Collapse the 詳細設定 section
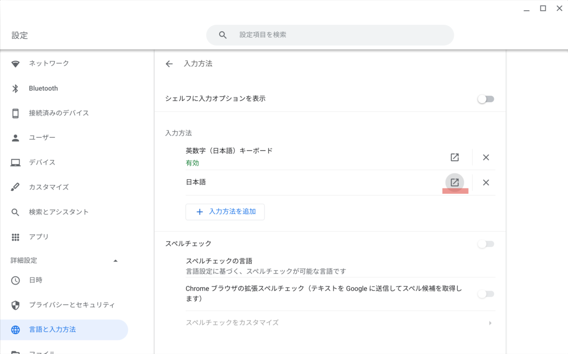Image resolution: width=568 pixels, height=354 pixels. 115,260
